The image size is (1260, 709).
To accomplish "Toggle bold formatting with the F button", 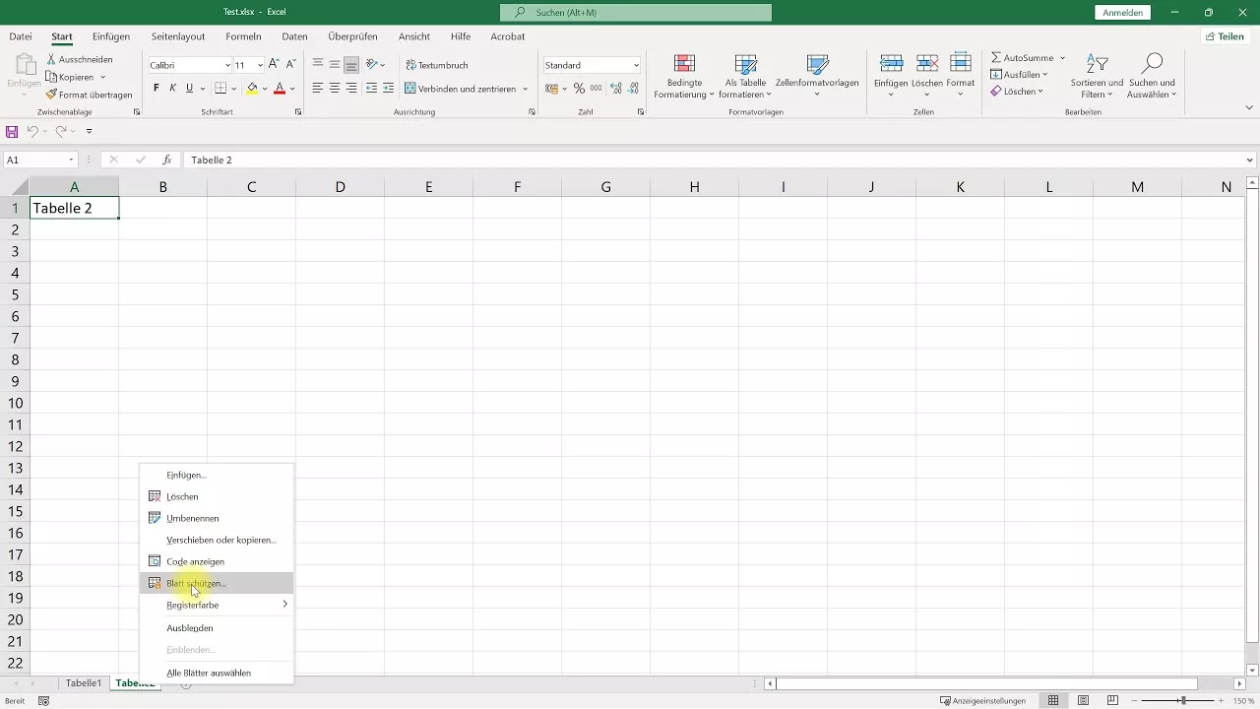I will [156, 89].
